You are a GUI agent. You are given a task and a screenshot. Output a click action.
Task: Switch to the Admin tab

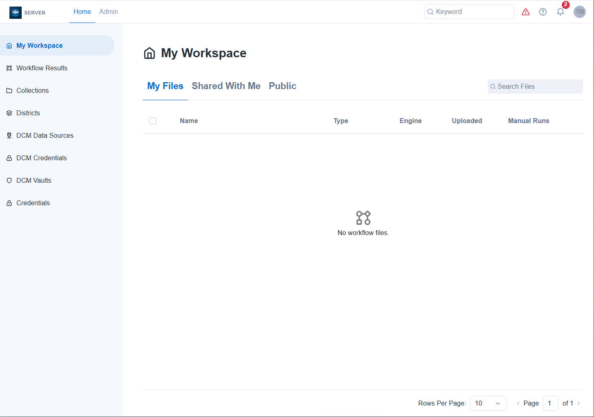(109, 12)
